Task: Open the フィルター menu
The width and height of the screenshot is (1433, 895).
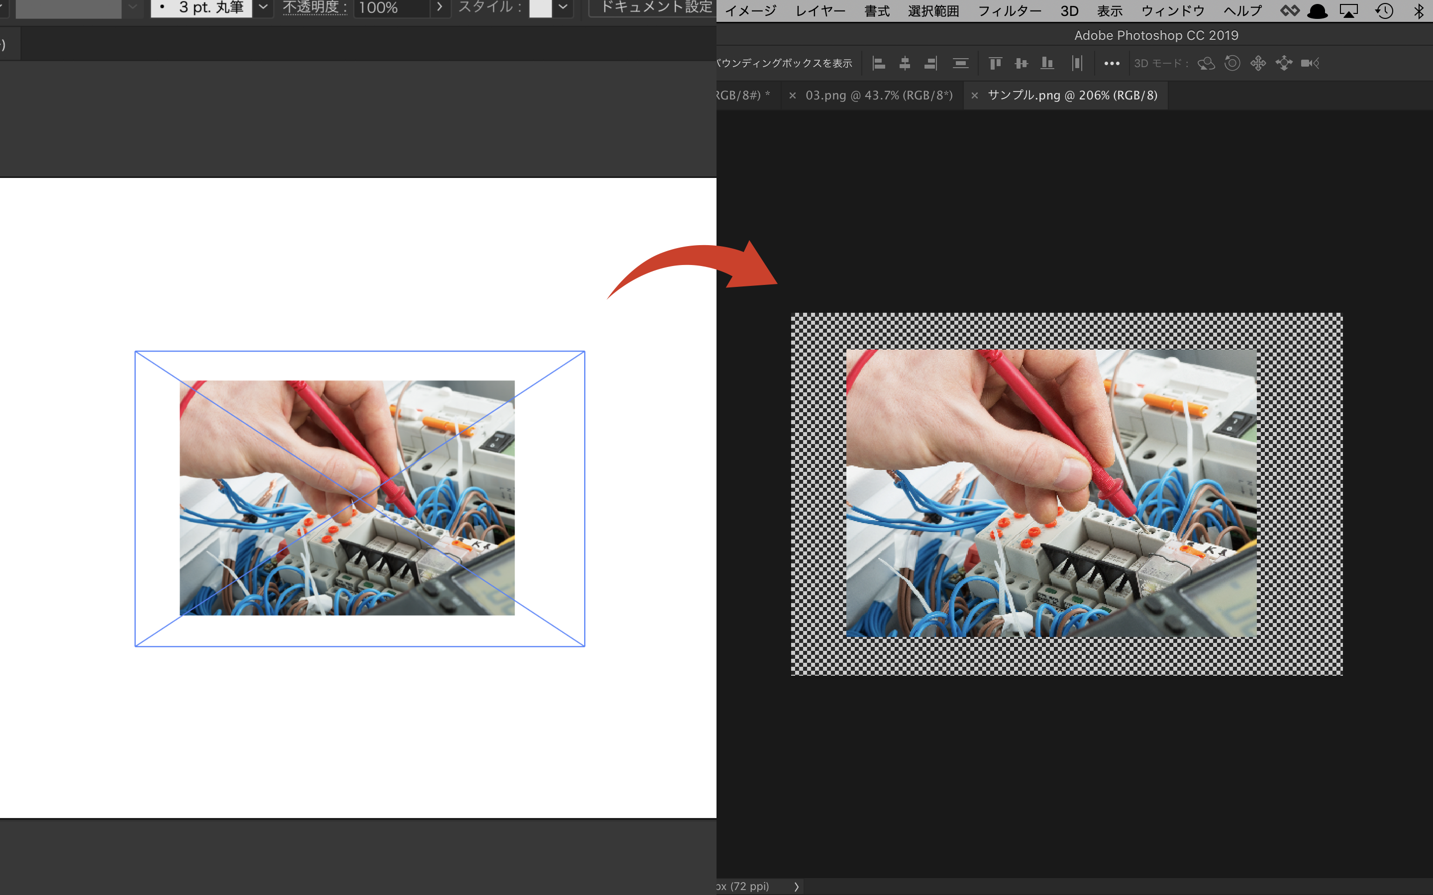Action: point(1009,11)
